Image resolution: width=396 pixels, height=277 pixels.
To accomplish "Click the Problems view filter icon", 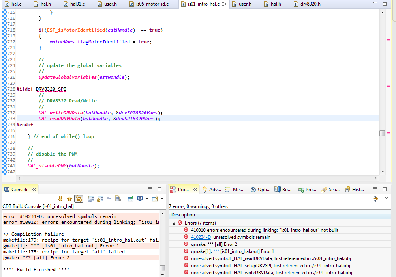I will pyautogui.click(x=375, y=199).
